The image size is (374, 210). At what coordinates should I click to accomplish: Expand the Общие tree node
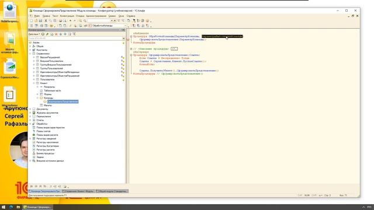tap(30, 46)
